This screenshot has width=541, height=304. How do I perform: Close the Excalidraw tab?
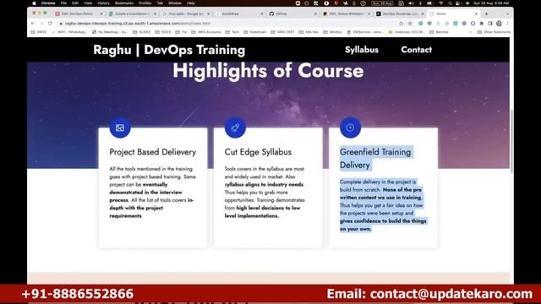[x=262, y=14]
